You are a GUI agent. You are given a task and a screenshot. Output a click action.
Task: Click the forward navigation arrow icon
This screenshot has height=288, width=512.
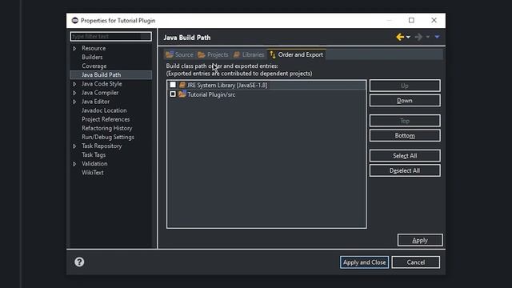point(418,37)
